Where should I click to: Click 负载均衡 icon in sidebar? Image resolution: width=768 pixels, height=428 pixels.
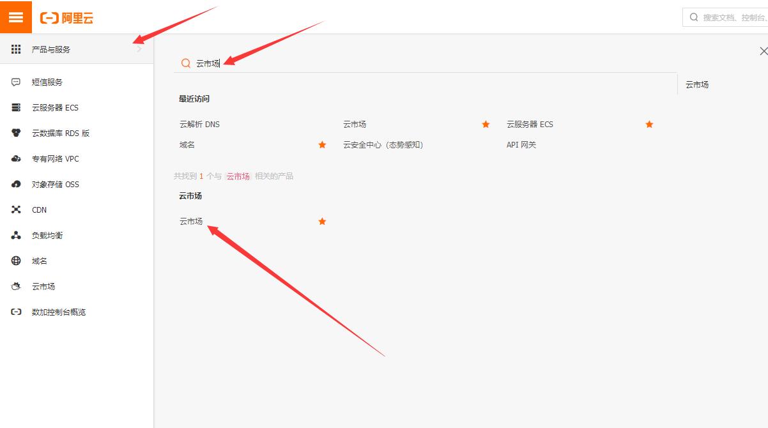(x=16, y=236)
